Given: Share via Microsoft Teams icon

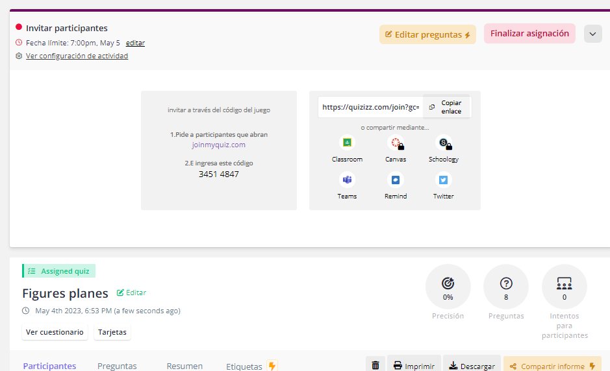Looking at the screenshot, I should (x=347, y=180).
